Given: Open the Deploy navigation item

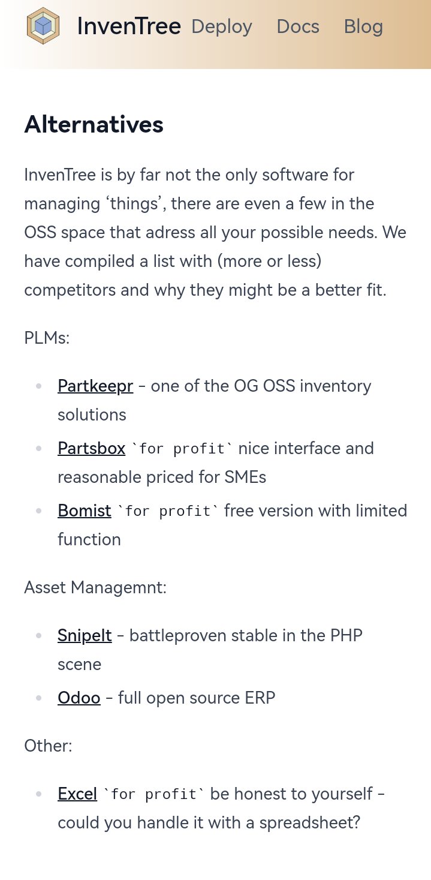Looking at the screenshot, I should (x=222, y=26).
